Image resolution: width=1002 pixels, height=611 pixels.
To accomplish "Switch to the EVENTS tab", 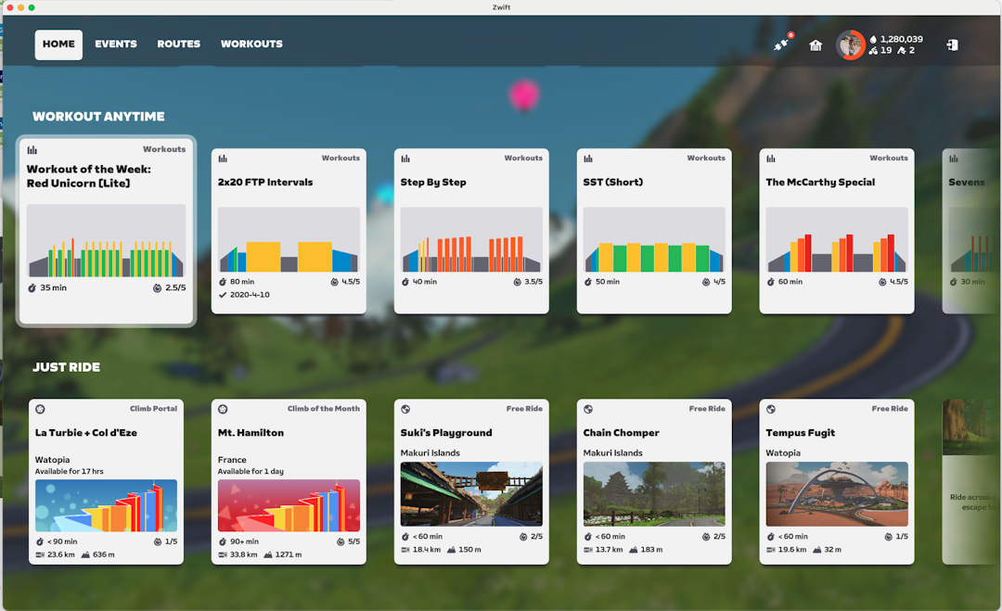I will click(x=116, y=45).
